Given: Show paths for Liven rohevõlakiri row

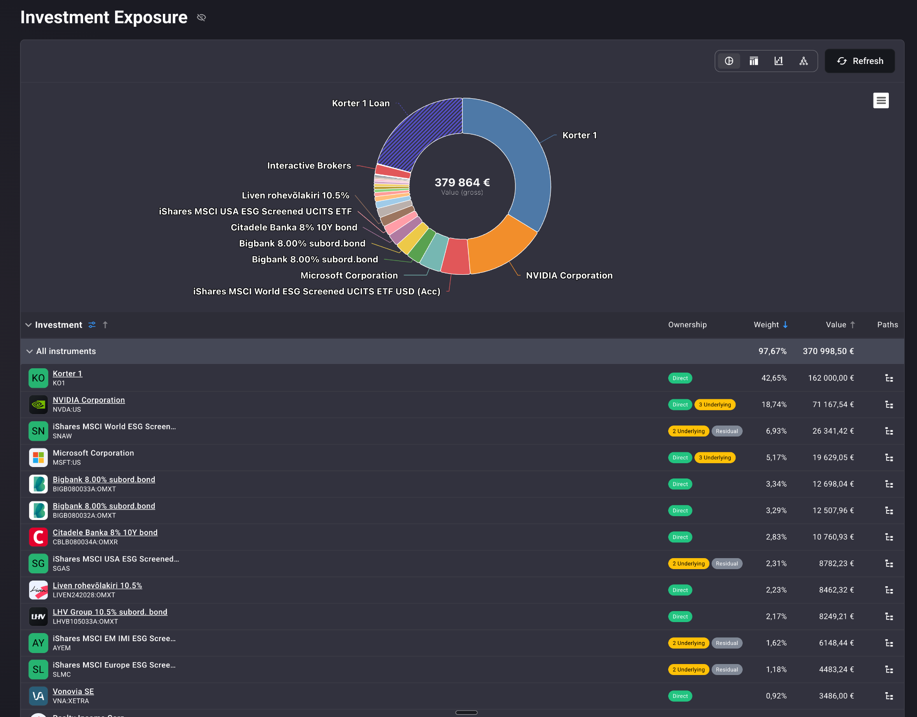Looking at the screenshot, I should tap(889, 590).
